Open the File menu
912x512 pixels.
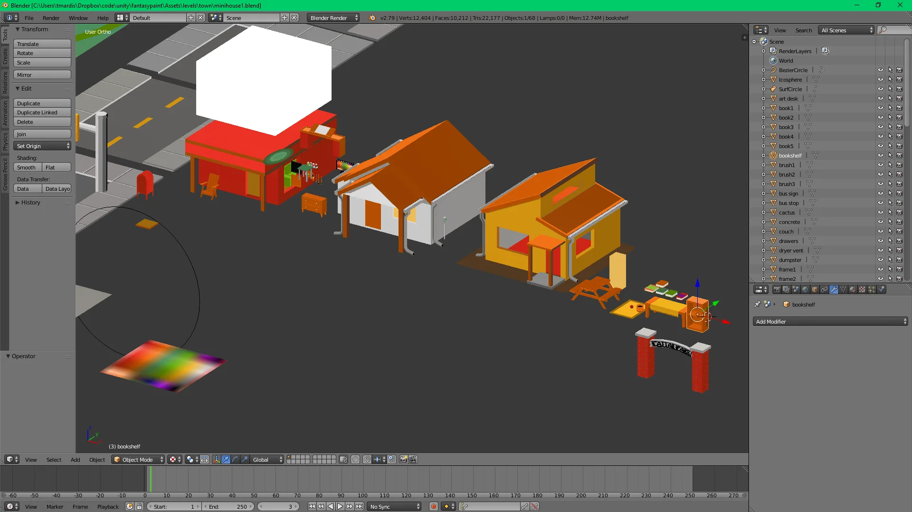click(29, 18)
